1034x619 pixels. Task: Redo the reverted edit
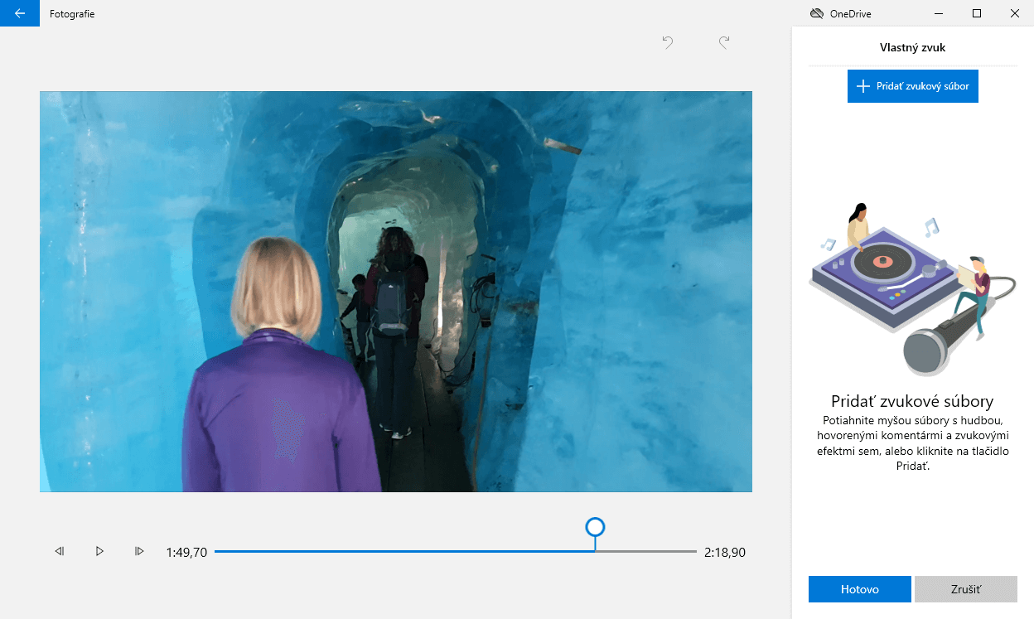(724, 42)
